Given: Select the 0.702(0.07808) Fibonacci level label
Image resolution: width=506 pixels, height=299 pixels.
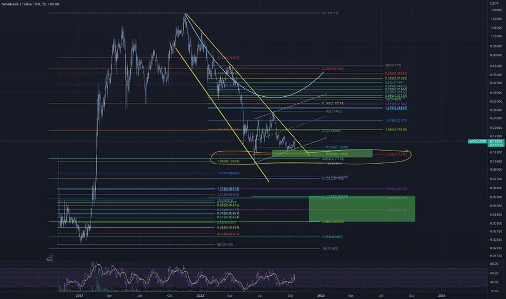Looking at the screenshot, I should tap(333, 178).
